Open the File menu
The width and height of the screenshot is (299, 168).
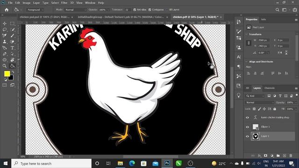[10, 3]
